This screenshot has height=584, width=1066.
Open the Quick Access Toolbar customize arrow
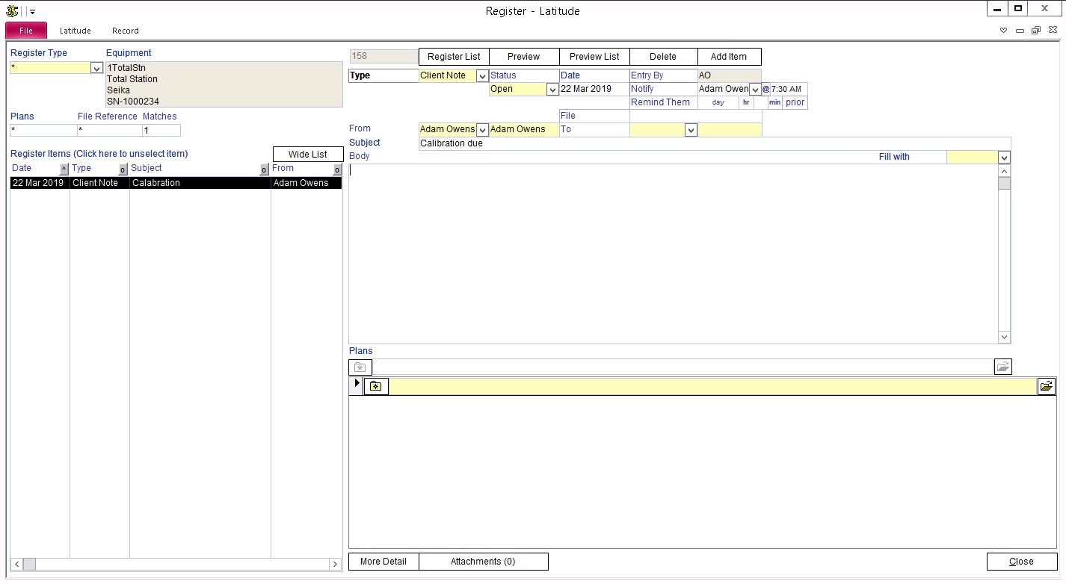click(33, 12)
